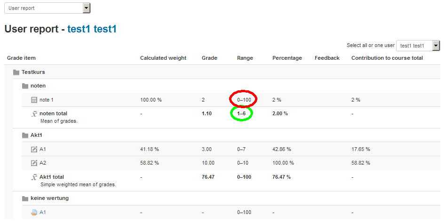Click the Grade column header

tap(210, 58)
